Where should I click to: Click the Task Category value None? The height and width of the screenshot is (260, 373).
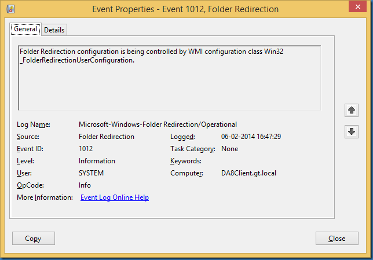(229, 149)
